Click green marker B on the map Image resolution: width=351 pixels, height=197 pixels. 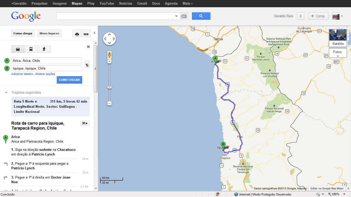click(223, 146)
